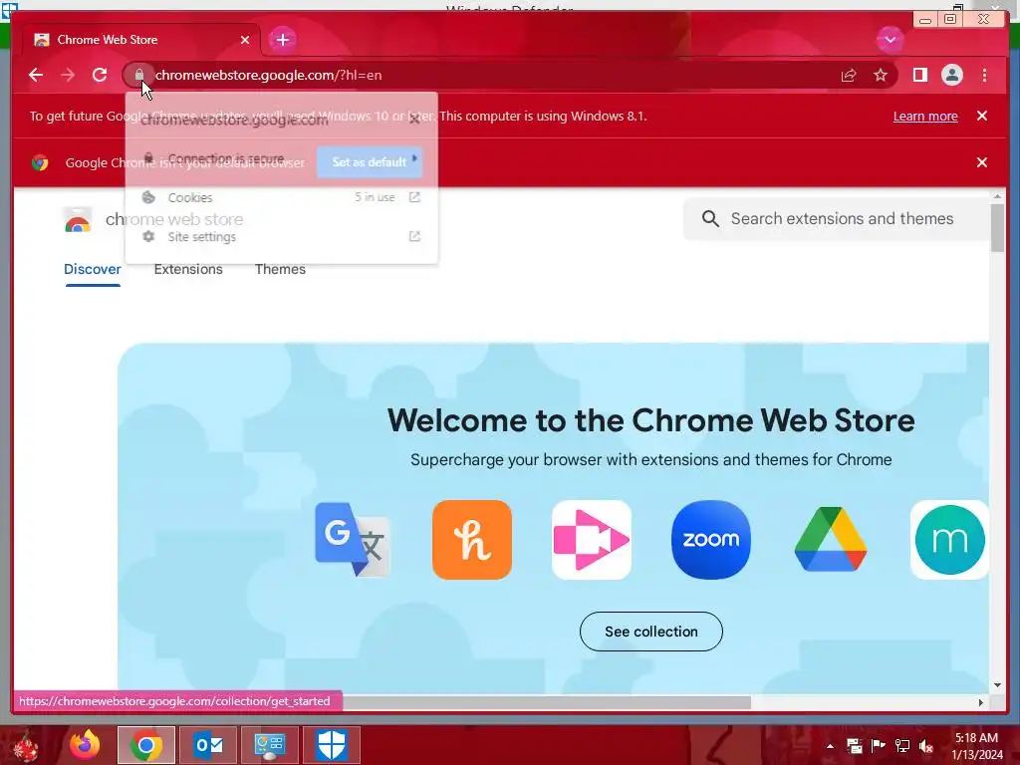Open the Google Drive extension icon
Viewport: 1020px width, 765px height.
(831, 539)
